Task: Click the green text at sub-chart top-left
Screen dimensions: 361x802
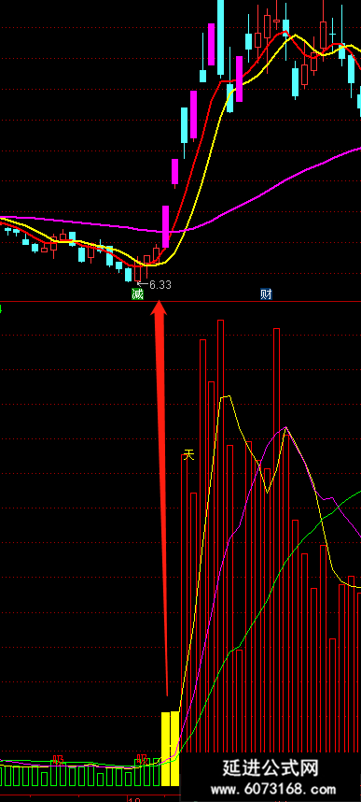Action: coord(1,308)
